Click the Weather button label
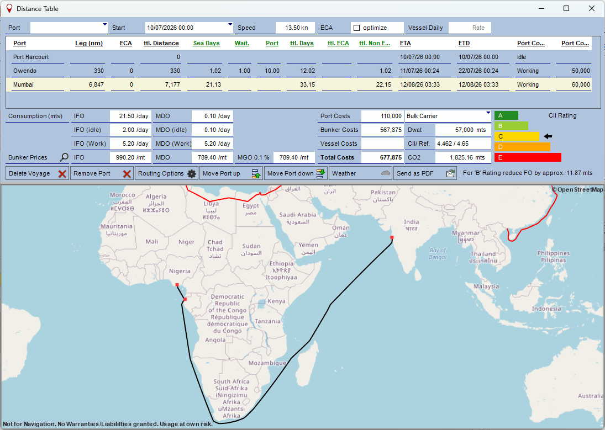 [344, 173]
